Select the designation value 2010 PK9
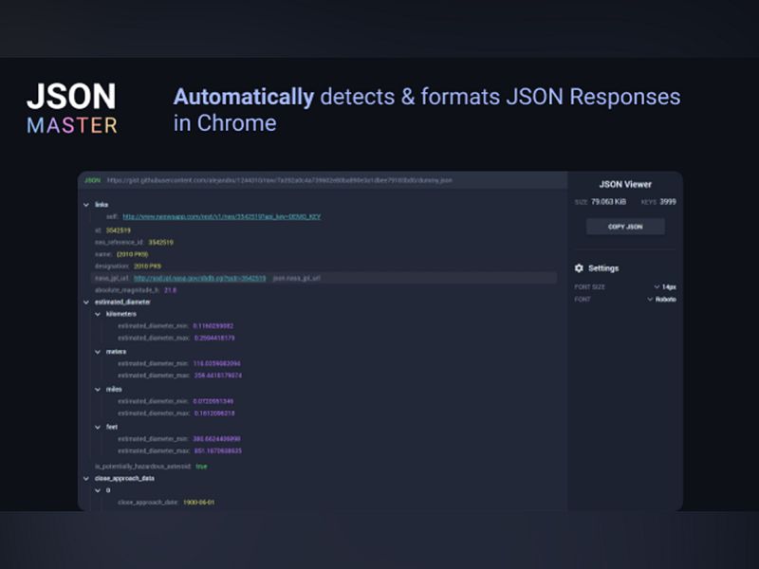759x569 pixels. click(x=148, y=266)
